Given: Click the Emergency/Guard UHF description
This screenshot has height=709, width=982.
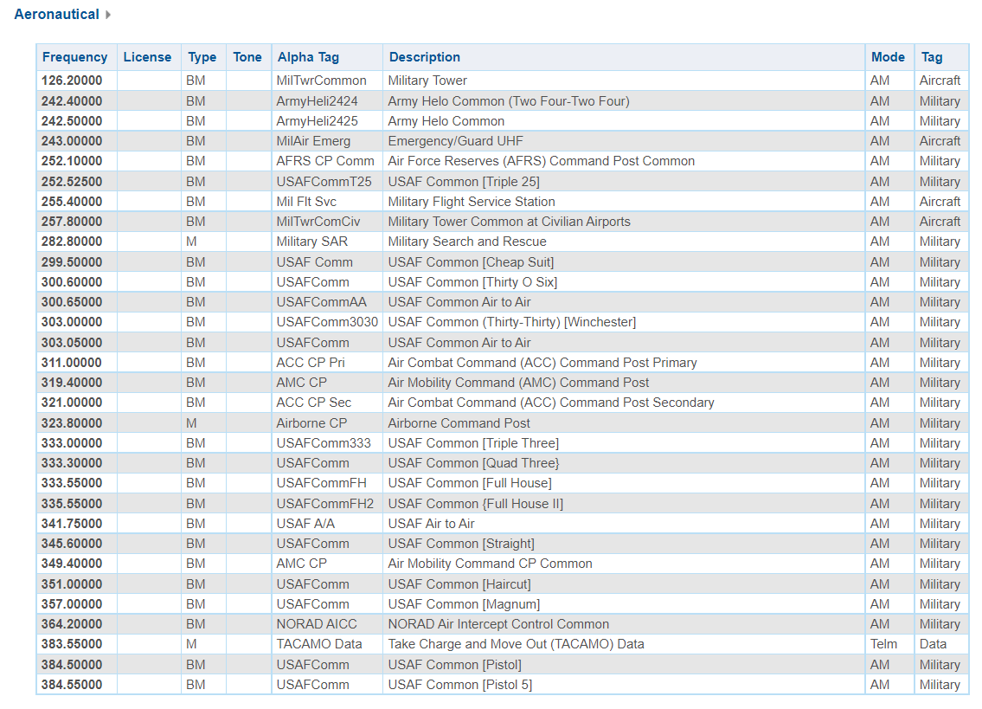Looking at the screenshot, I should coord(455,141).
